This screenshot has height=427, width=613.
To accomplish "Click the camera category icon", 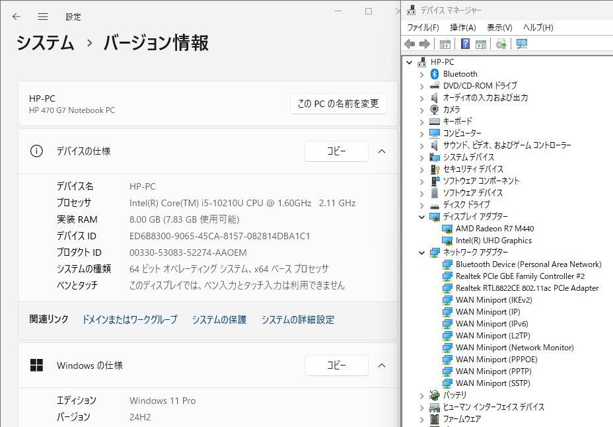I will point(435,110).
